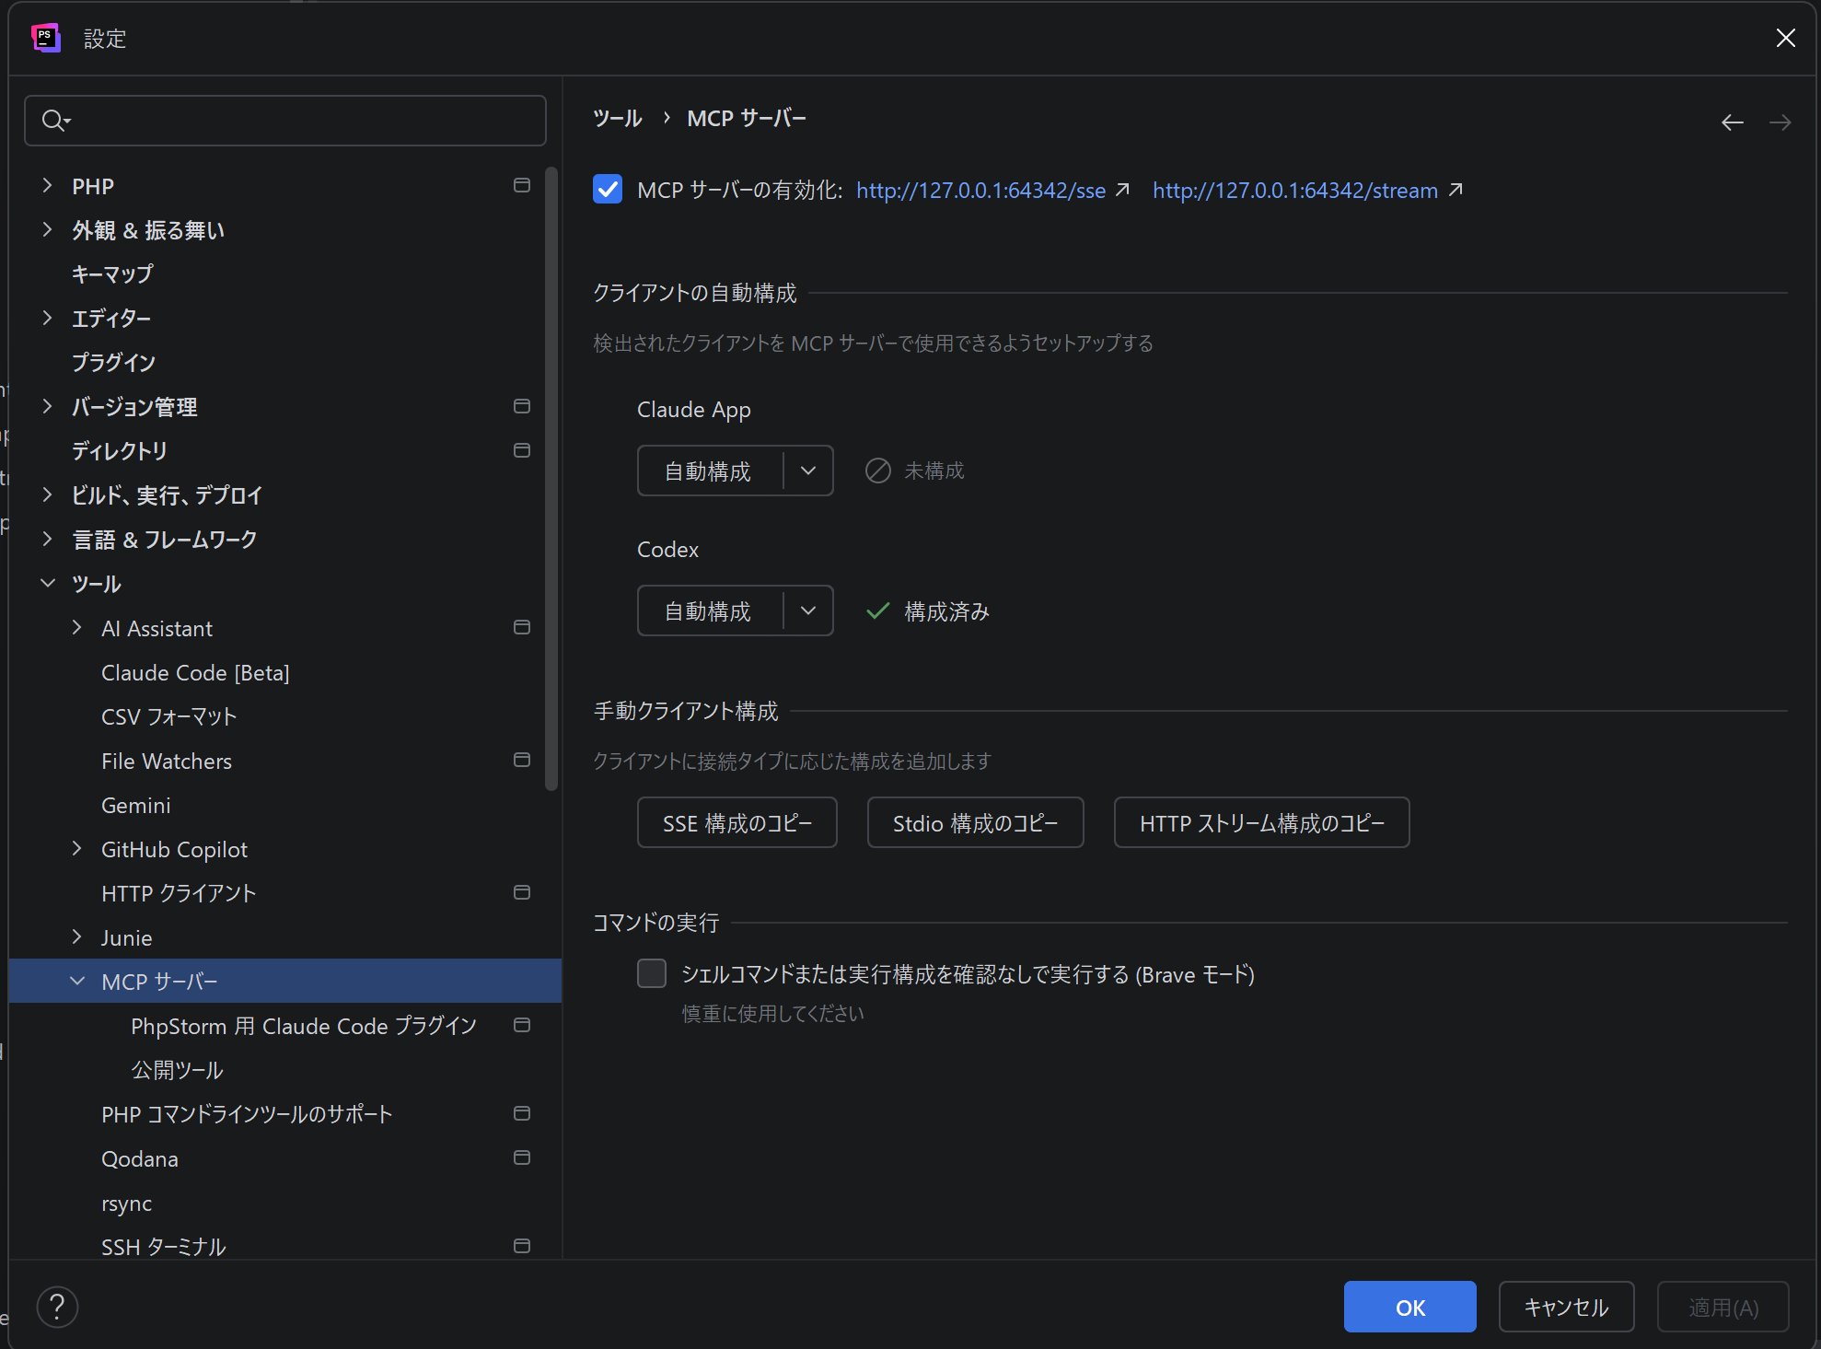This screenshot has width=1821, height=1349.
Task: Collapse the ツール tree section
Action: [48, 583]
